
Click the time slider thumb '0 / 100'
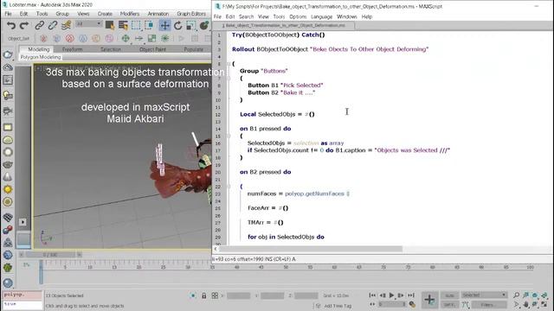click(50, 254)
